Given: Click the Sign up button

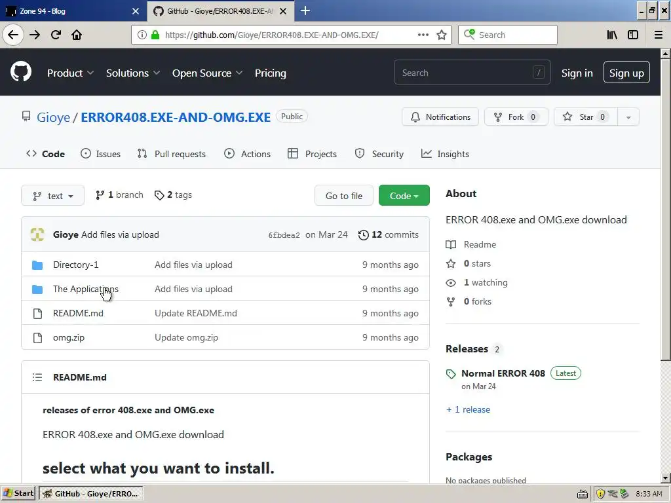Looking at the screenshot, I should pos(626,72).
